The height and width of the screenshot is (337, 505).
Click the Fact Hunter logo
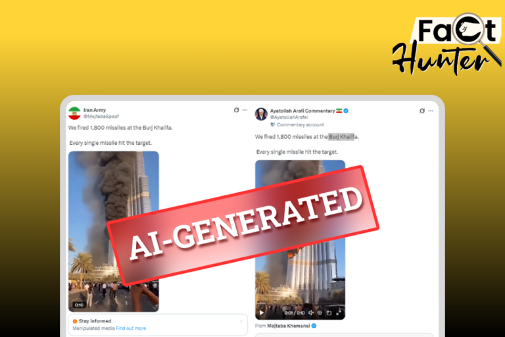[447, 45]
